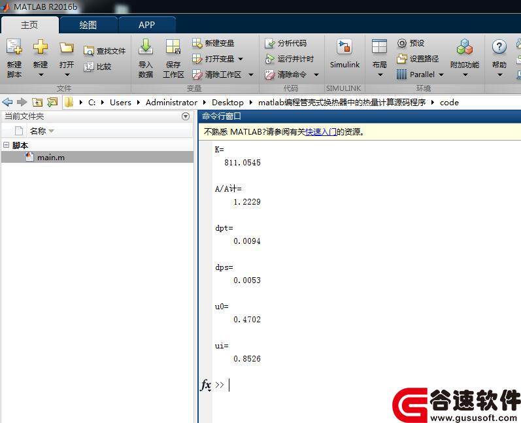
Task: Follow the 快速入门 Getting Started link
Action: [x=321, y=132]
